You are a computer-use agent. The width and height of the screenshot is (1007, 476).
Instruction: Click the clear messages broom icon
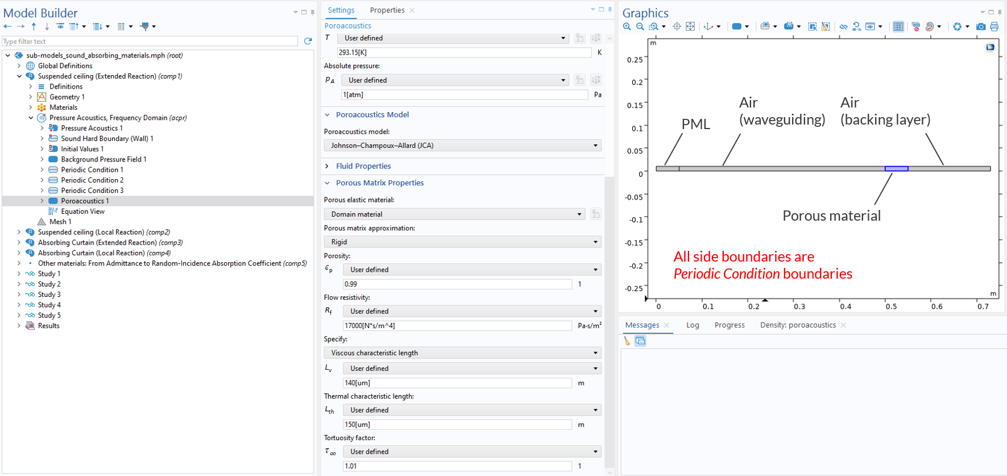(627, 341)
